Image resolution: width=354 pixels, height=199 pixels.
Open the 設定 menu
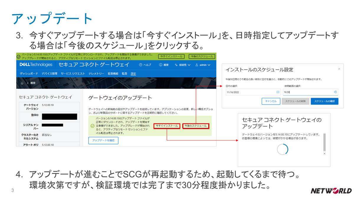pyautogui.click(x=133, y=73)
